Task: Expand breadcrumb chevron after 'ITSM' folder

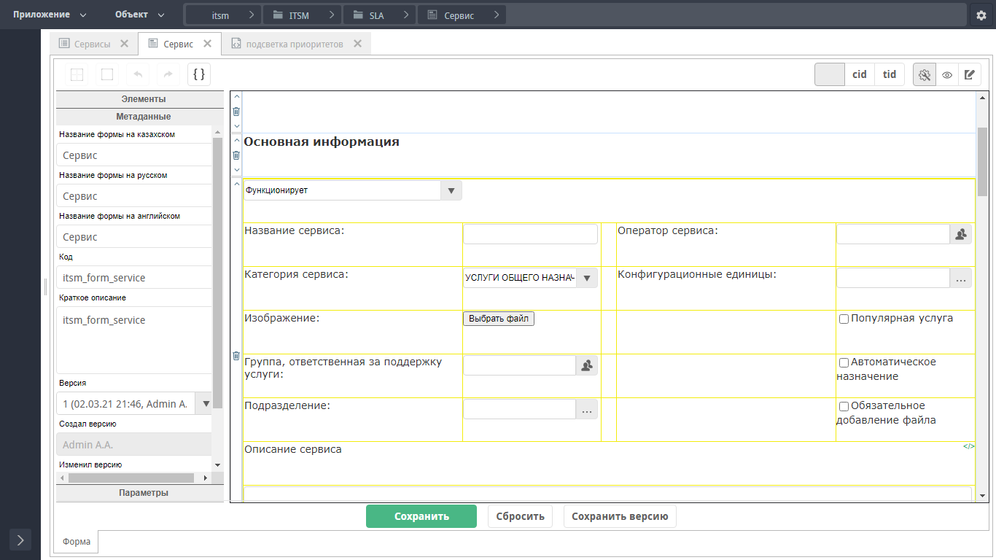Action: [332, 15]
